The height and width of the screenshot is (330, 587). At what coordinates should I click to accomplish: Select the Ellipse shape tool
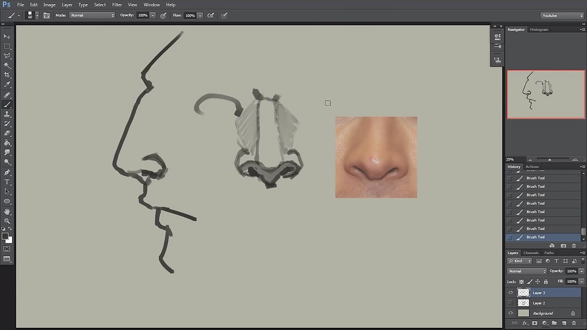(x=7, y=201)
